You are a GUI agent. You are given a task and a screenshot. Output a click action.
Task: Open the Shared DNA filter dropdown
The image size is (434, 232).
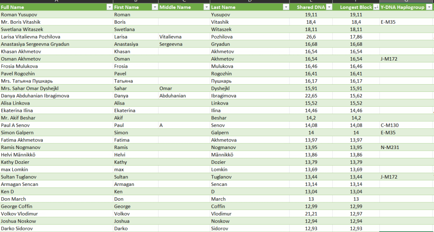point(329,7)
